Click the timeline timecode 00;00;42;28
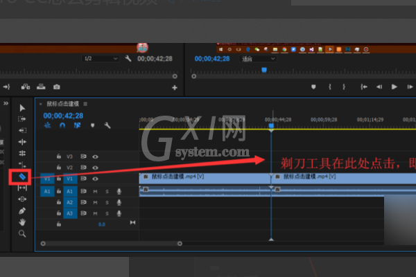 63,116
